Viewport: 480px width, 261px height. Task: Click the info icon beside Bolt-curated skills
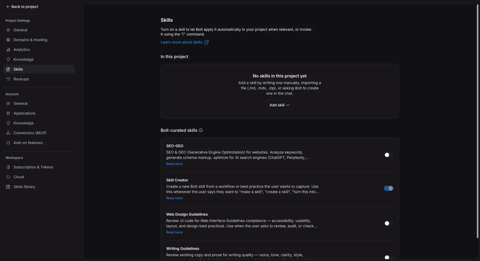click(x=201, y=130)
